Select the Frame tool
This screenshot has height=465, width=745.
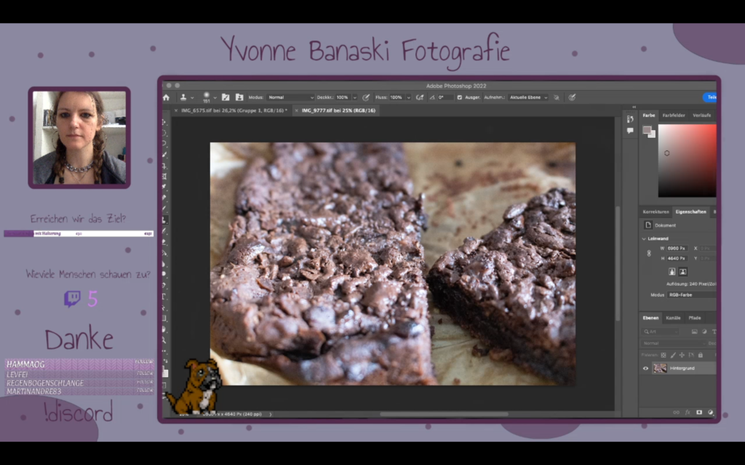164,177
